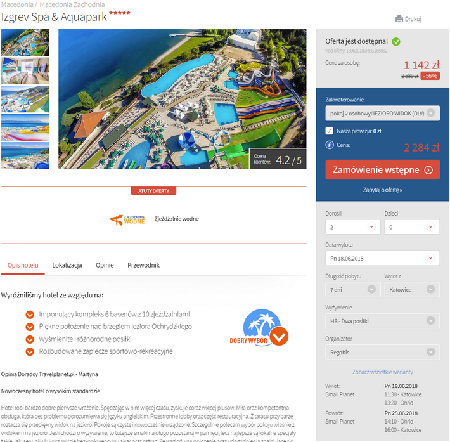Select the third thumbnail with slides and lake
This screenshot has height=442, width=450.
click(25, 99)
